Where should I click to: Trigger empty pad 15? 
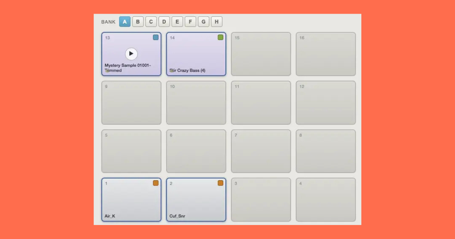pos(261,54)
